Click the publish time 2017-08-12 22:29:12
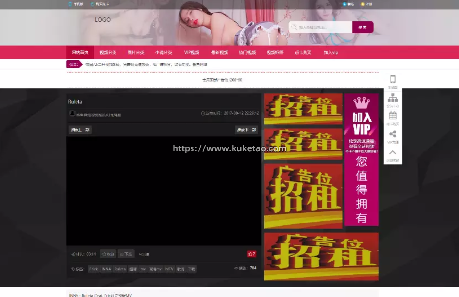459x297 pixels. tap(241, 113)
